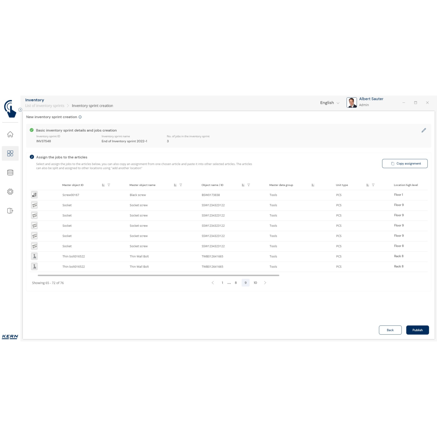
Task: Click the Copy assignment button
Action: pyautogui.click(x=405, y=163)
